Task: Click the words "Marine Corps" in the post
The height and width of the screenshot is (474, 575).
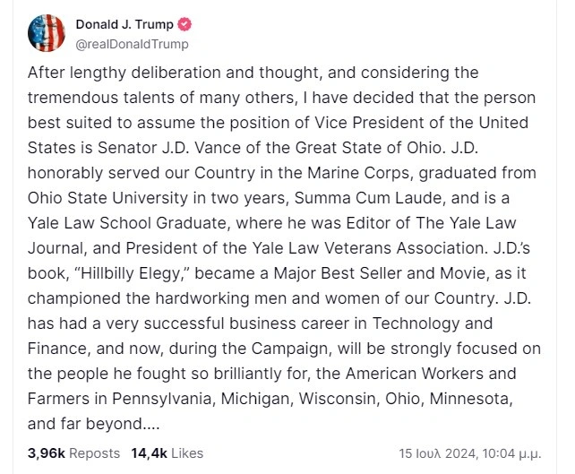Action: [358, 173]
